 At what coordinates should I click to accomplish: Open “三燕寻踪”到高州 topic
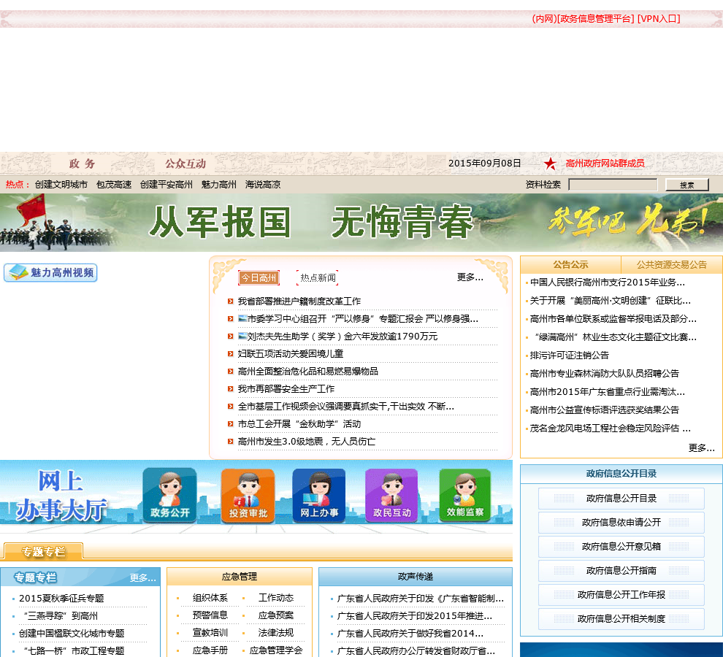point(60,616)
